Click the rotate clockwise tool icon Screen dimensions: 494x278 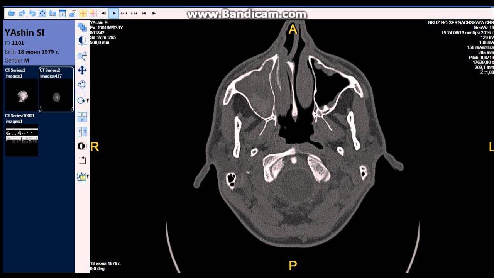[x=81, y=100]
